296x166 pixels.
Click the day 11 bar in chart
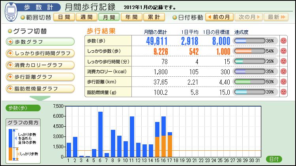pyautogui.click(x=132, y=136)
